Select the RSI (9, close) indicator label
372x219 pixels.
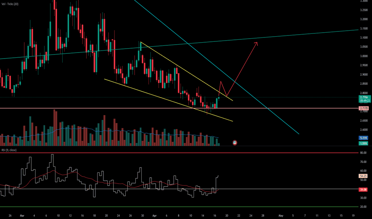click(x=9, y=150)
